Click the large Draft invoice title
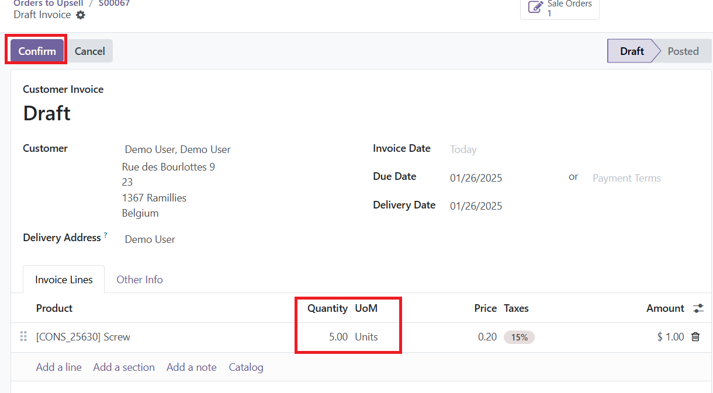The image size is (713, 393). (47, 113)
